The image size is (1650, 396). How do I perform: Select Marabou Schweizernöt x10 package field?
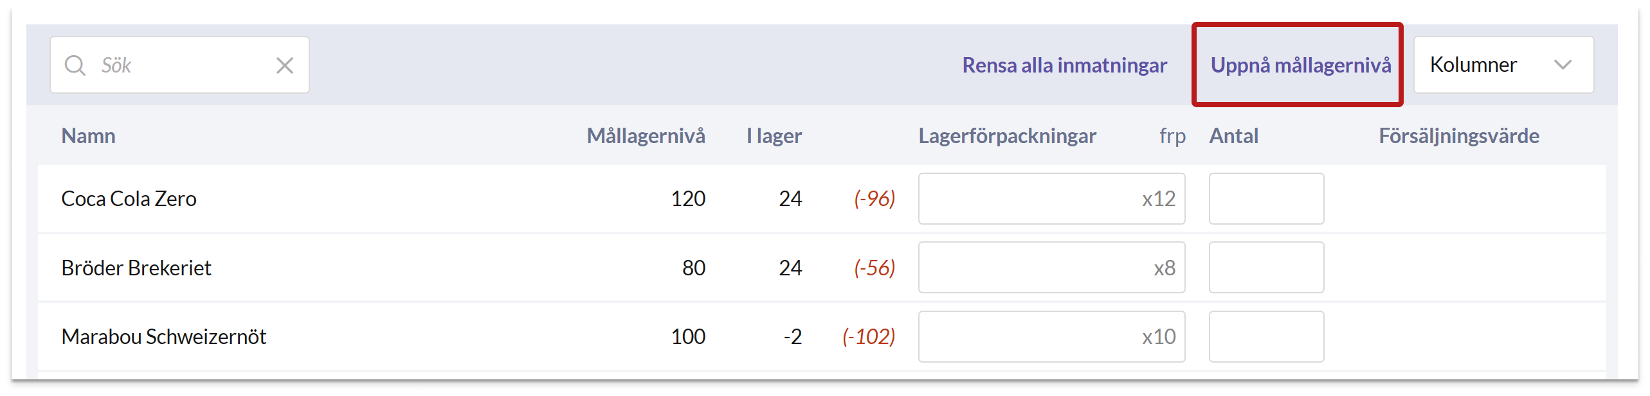(x=1051, y=337)
